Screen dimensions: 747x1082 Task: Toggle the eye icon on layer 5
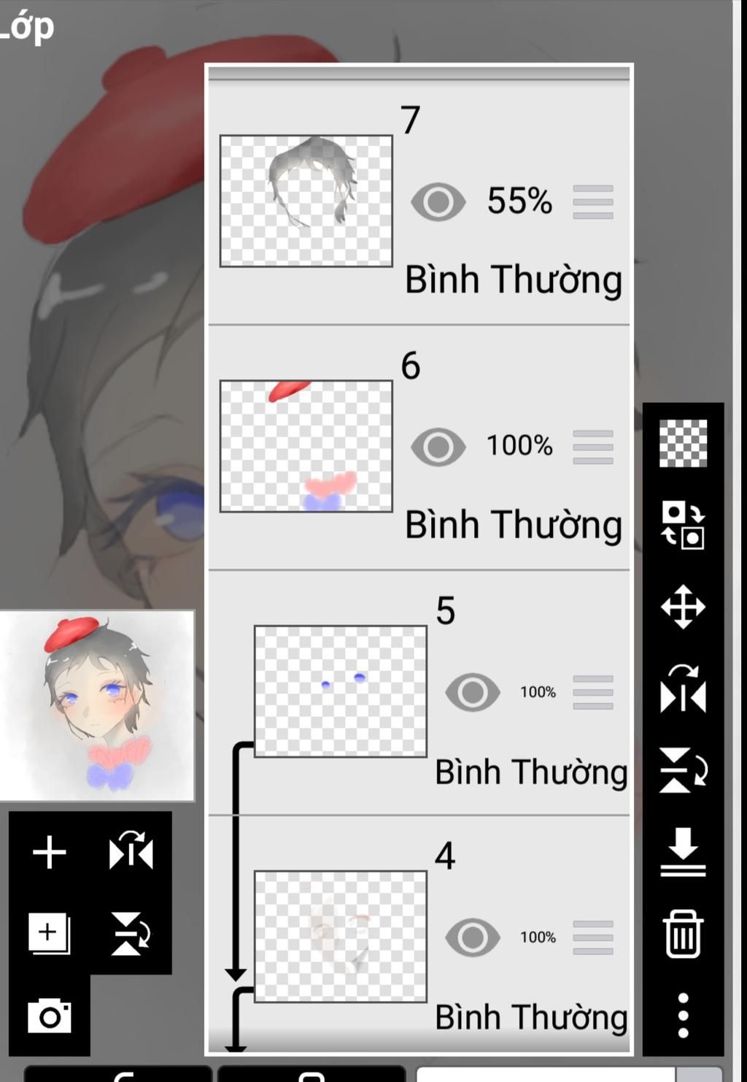(473, 692)
